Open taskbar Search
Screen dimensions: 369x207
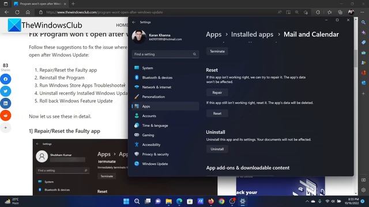pyautogui.click(x=137, y=201)
